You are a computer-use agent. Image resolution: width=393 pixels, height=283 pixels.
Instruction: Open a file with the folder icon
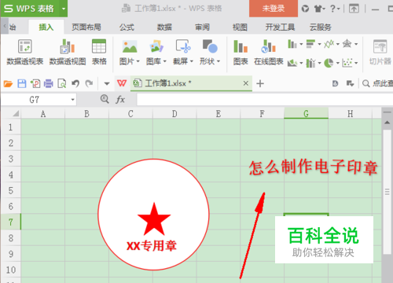pos(8,84)
